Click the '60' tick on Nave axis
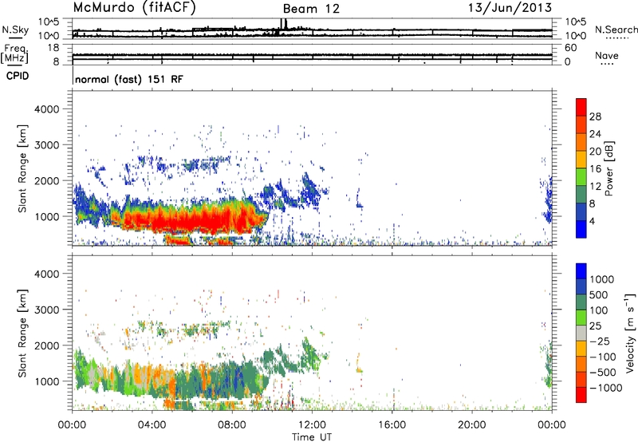Viewport: 638px width, 442px height. 570,48
